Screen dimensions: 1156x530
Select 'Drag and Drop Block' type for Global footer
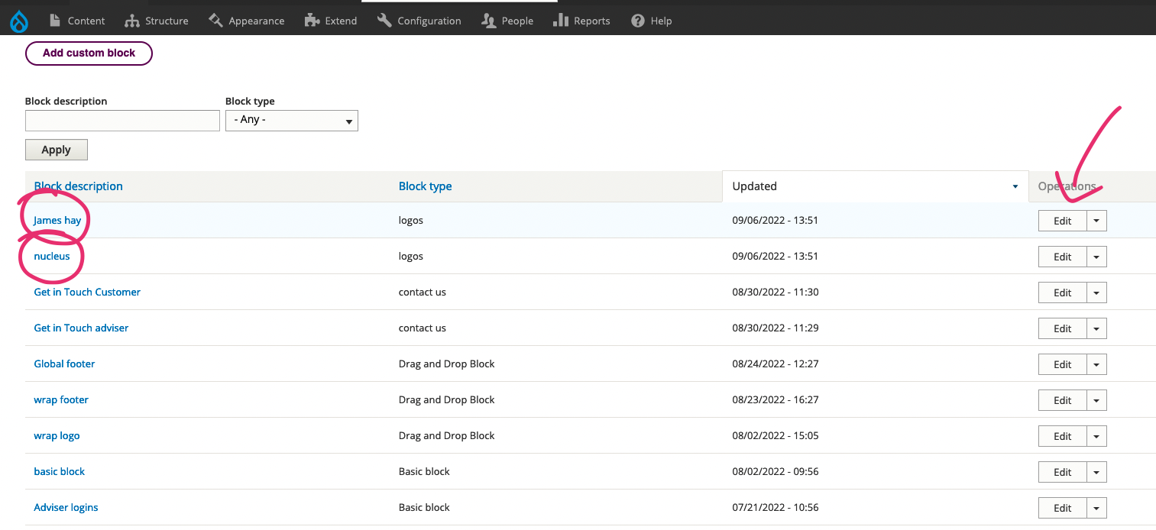click(447, 364)
